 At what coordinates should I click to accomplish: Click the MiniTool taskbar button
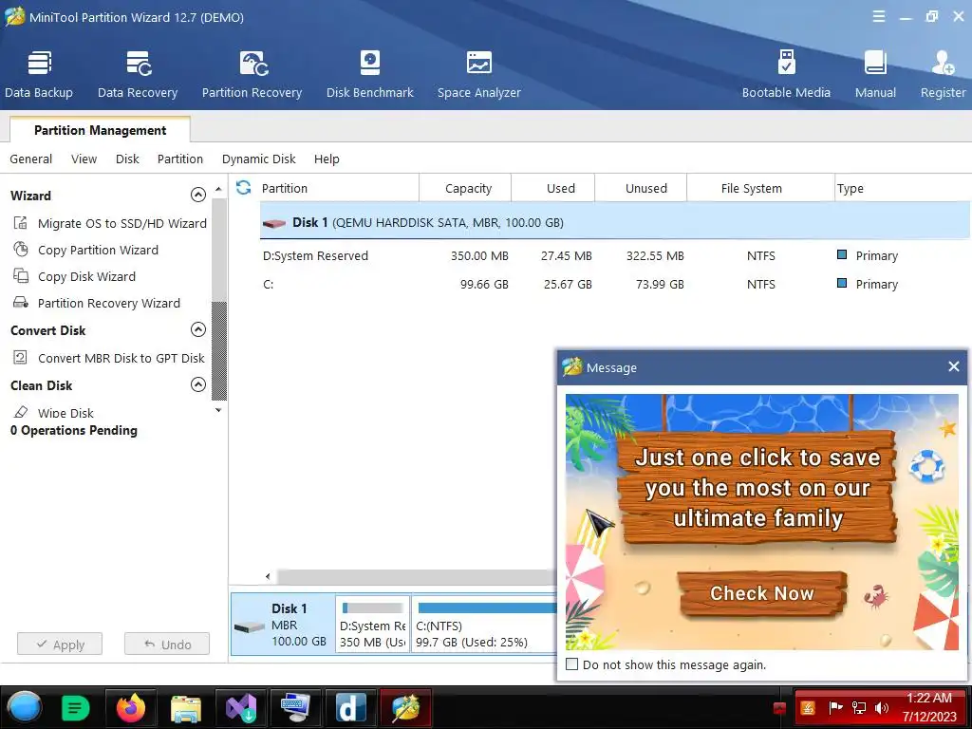click(404, 707)
